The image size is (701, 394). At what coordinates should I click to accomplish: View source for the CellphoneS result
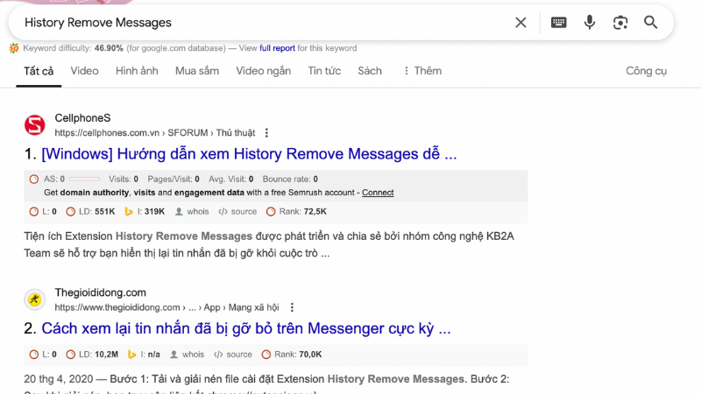[x=237, y=212]
